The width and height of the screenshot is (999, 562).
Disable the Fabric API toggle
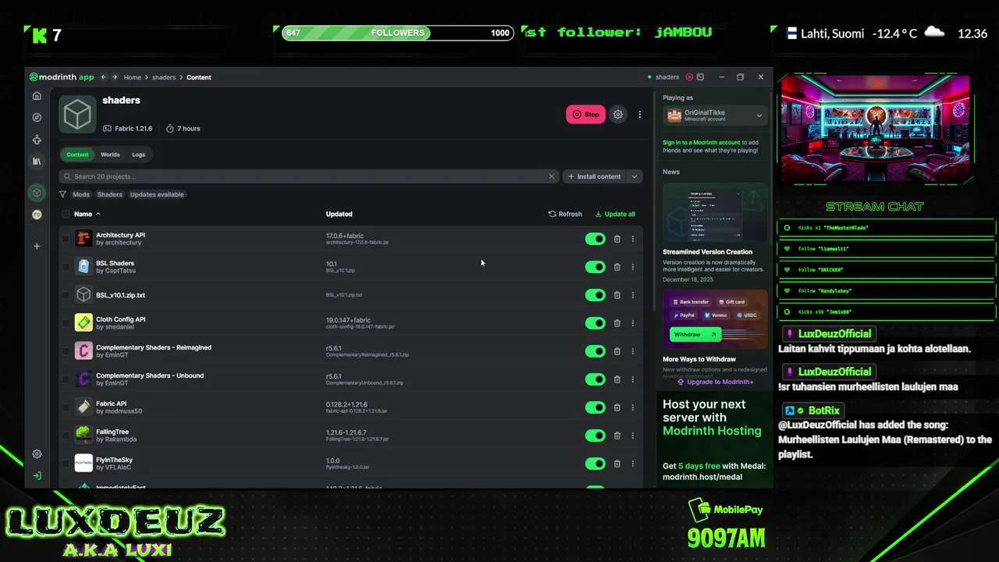click(x=595, y=407)
